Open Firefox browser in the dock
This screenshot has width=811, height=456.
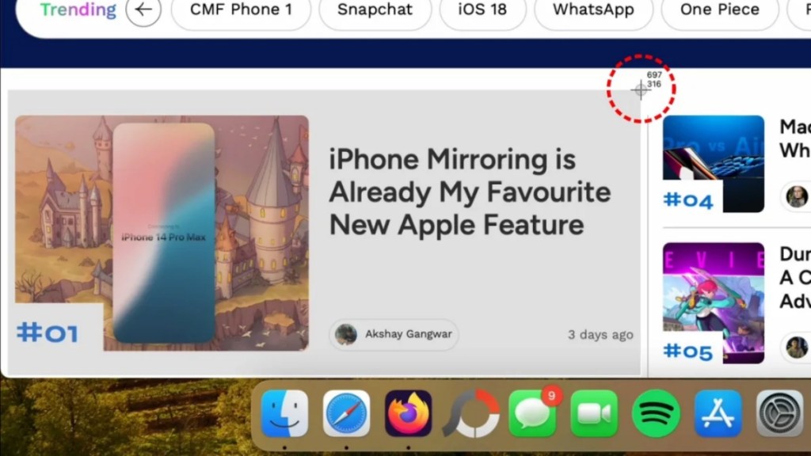(408, 413)
